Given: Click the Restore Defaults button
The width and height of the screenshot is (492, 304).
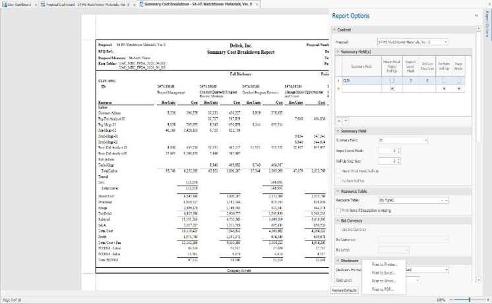Looking at the screenshot, I should pyautogui.click(x=344, y=290).
